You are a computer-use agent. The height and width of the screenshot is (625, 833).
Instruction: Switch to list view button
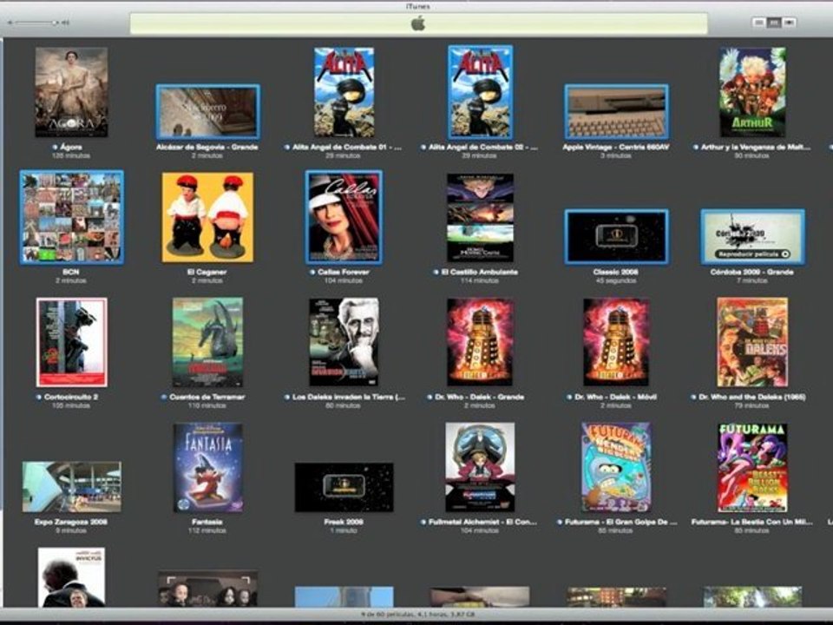(x=758, y=23)
